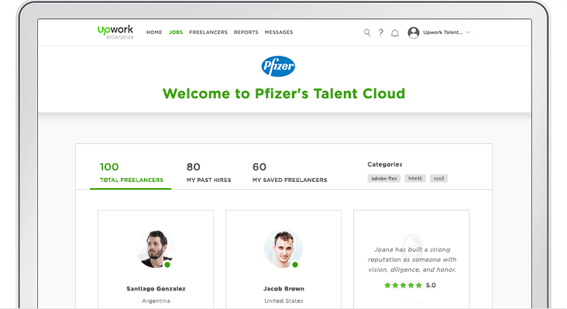Screen dimensions: 567x309
Task: Open the JOBS menu
Action: pos(176,33)
